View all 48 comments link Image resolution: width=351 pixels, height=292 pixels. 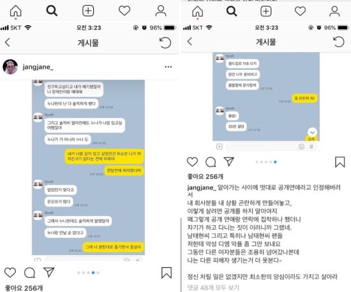click(x=213, y=288)
